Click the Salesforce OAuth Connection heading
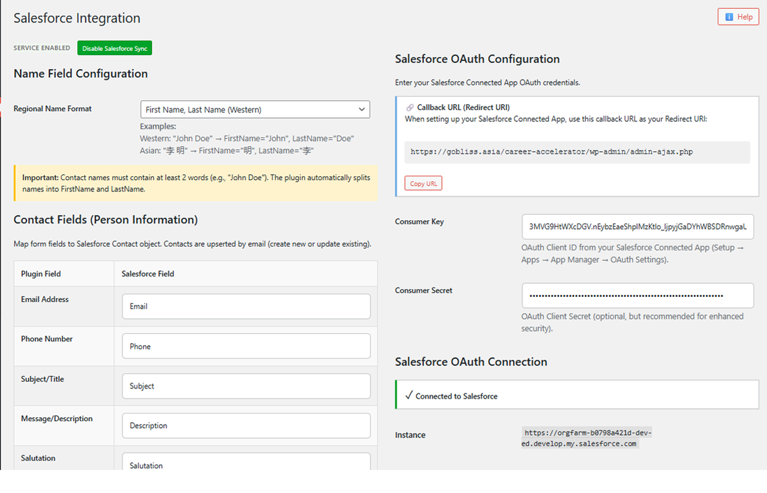Screen dimensions: 767x493 click(x=471, y=362)
